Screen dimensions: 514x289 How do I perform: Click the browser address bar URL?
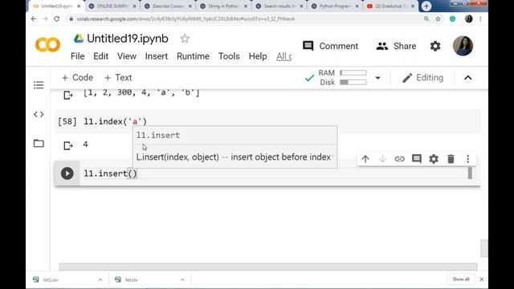pyautogui.click(x=186, y=19)
